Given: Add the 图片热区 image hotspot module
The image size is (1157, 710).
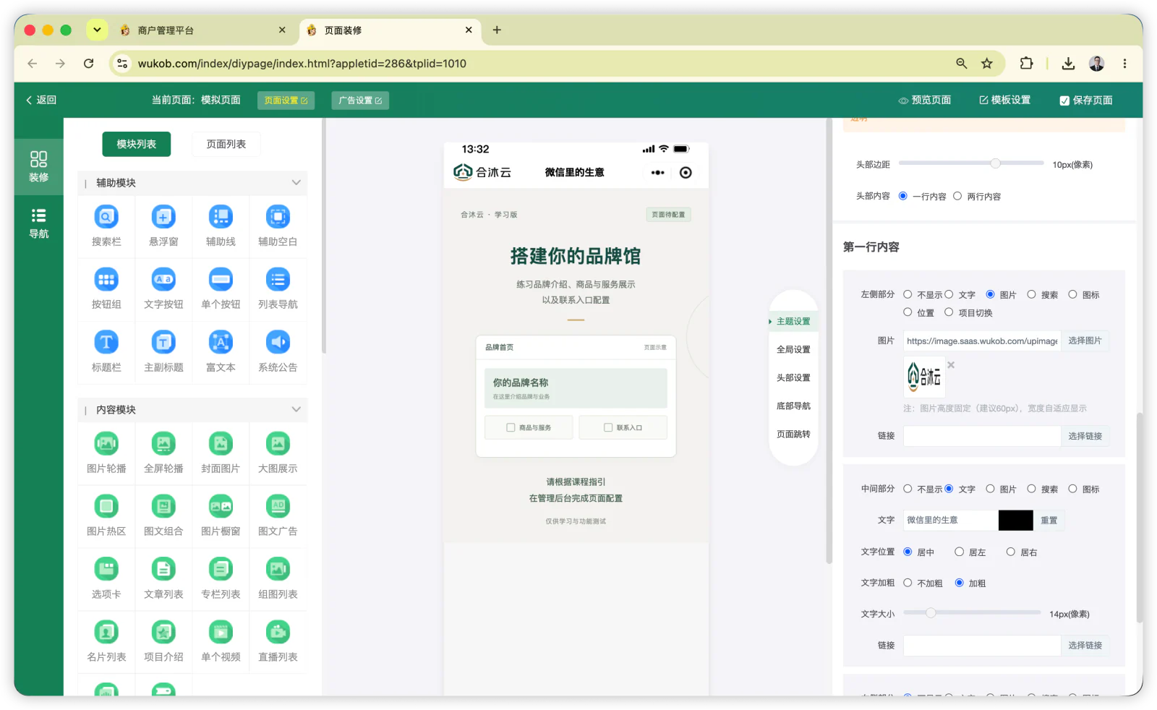Looking at the screenshot, I should (106, 516).
